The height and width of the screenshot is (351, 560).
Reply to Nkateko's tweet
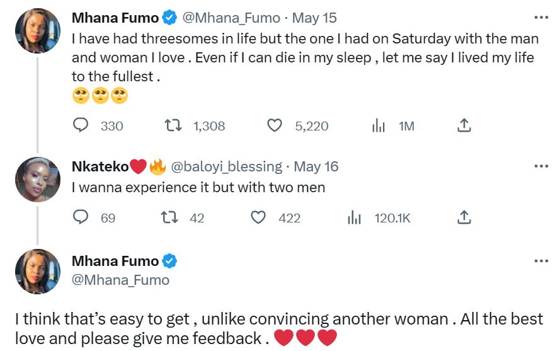(81, 218)
